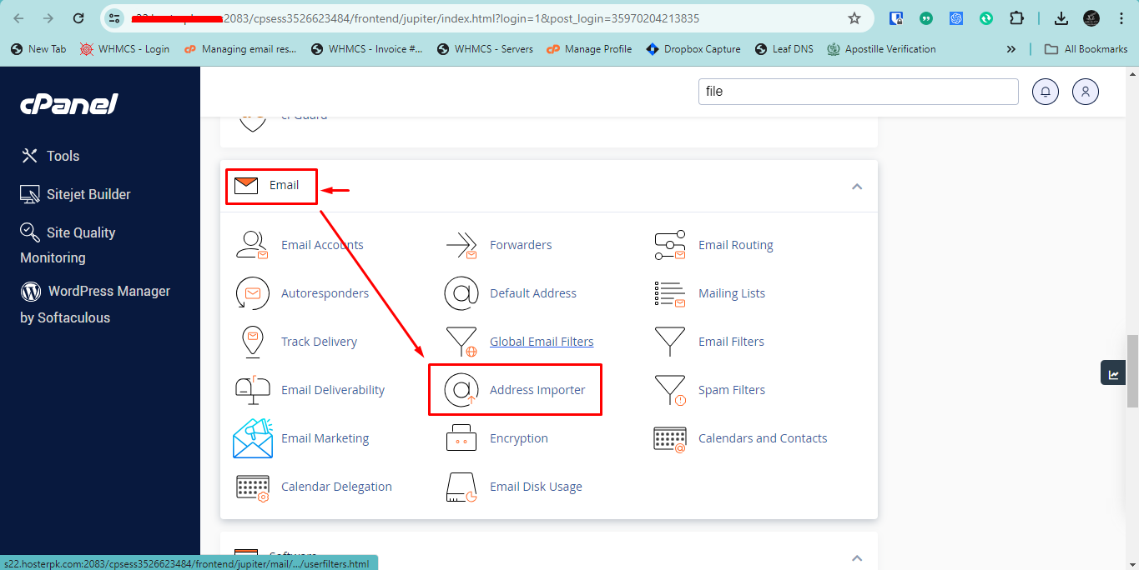Viewport: 1139px width, 570px height.
Task: Click the Encryption lock icon
Action: point(461,438)
